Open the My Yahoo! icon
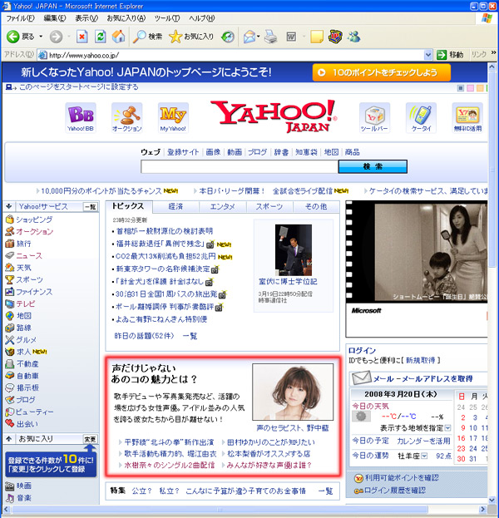The image size is (499, 518). pos(173,117)
